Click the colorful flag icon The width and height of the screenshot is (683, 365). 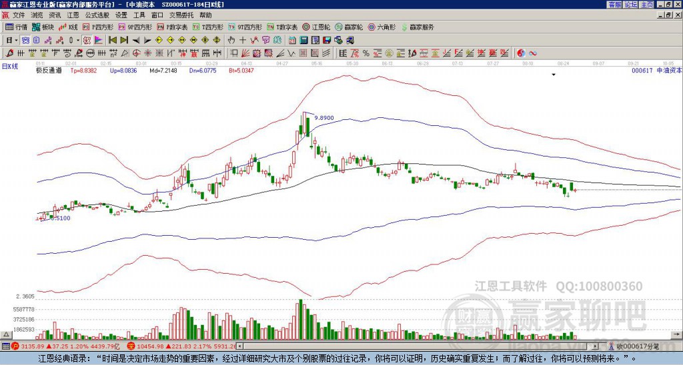(99, 41)
